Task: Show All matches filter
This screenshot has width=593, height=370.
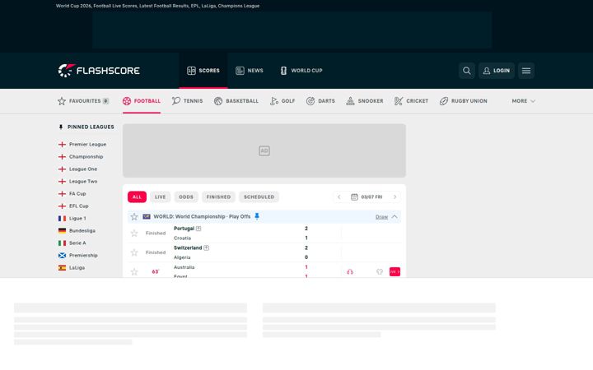Action: click(137, 197)
